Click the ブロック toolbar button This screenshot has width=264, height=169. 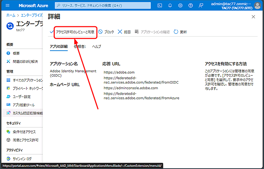(x=106, y=32)
